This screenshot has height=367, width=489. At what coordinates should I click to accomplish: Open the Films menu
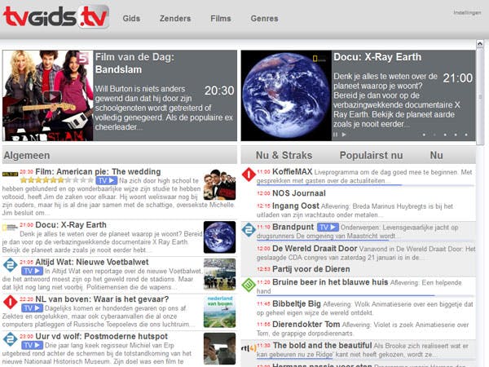pyautogui.click(x=221, y=19)
